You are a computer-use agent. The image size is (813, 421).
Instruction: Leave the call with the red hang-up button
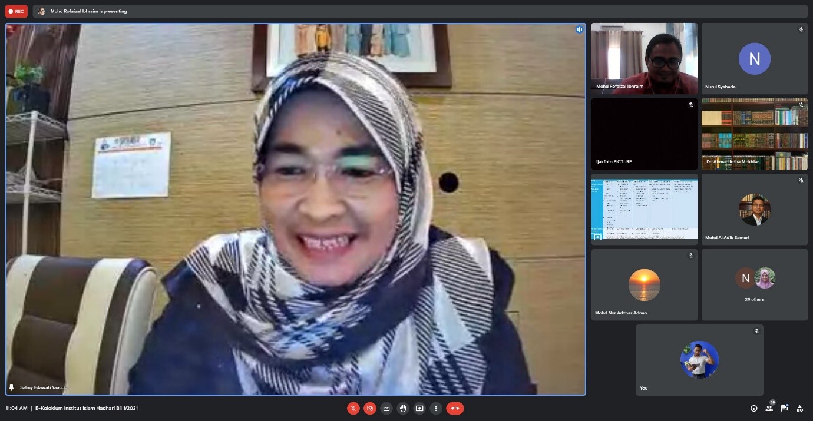[455, 408]
